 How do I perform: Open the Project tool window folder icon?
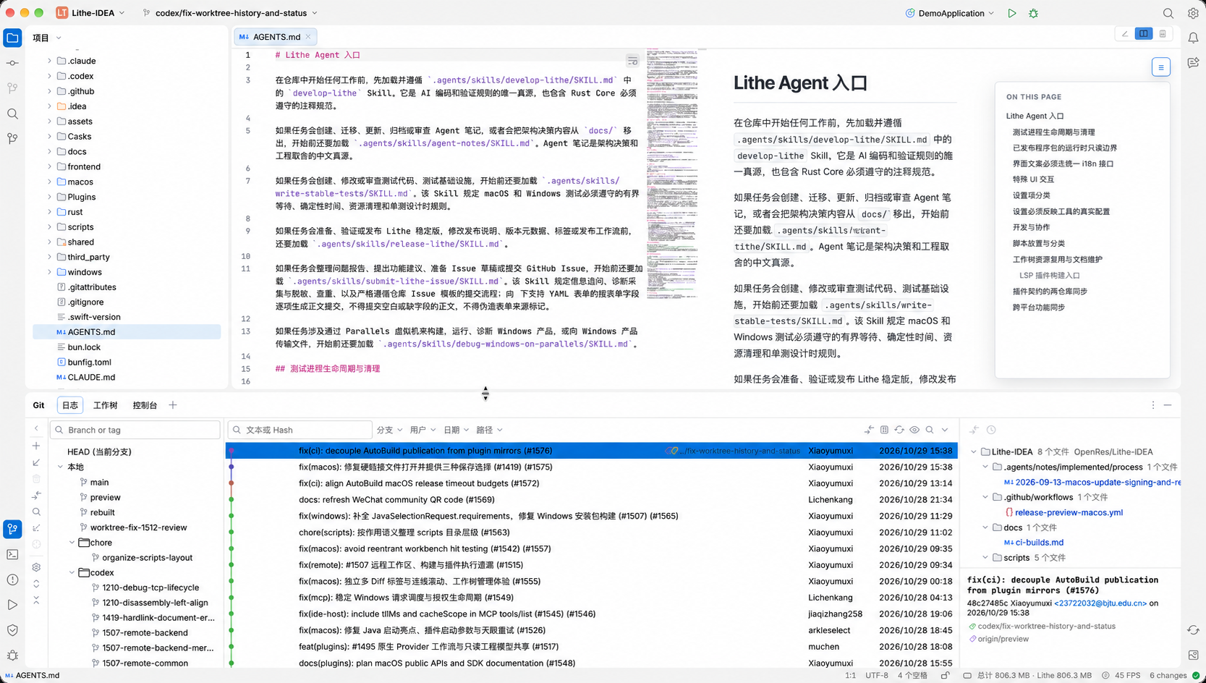(12, 38)
